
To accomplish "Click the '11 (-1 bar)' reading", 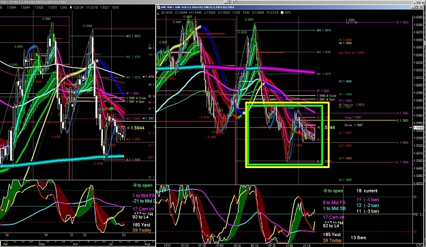I will pyautogui.click(x=367, y=199).
